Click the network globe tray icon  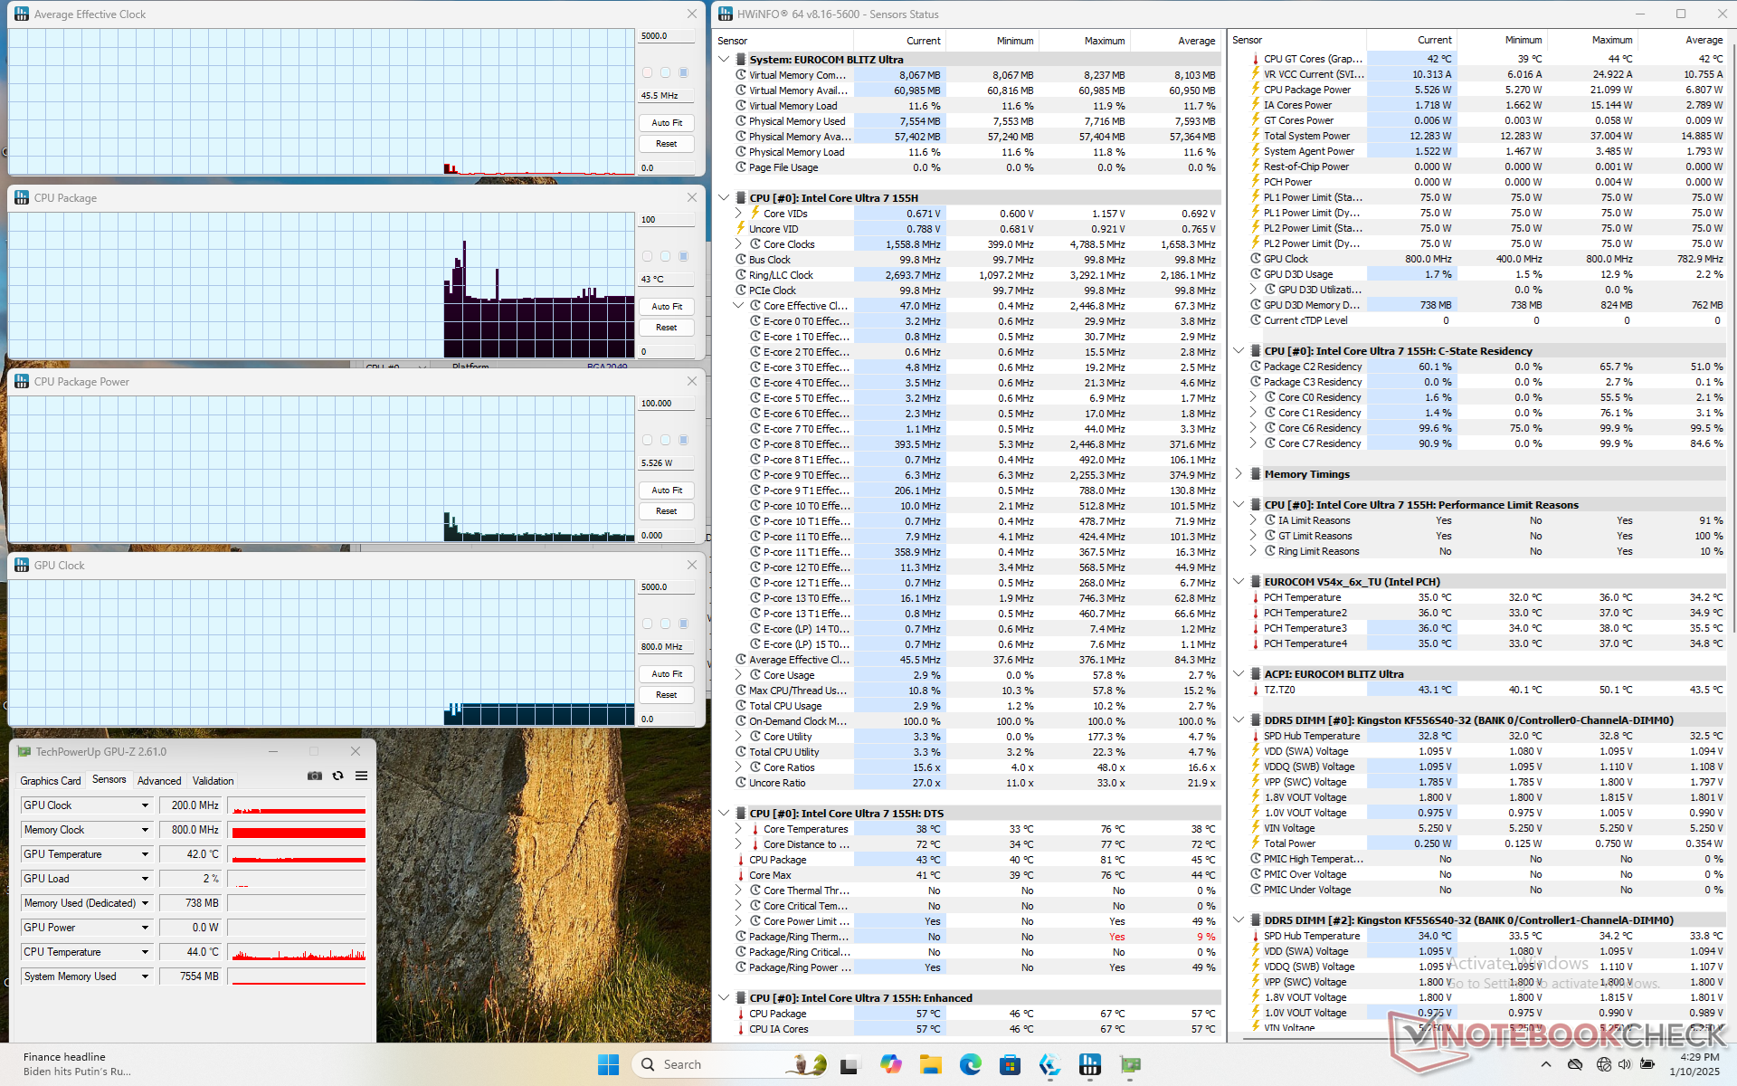point(1603,1064)
